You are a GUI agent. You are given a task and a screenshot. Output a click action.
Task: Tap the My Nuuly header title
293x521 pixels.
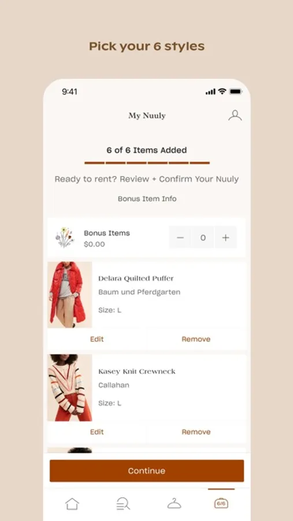[x=147, y=116]
